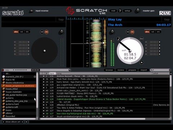173x130 pixels.
Task: Open the import tab
Action: [x=144, y=70]
